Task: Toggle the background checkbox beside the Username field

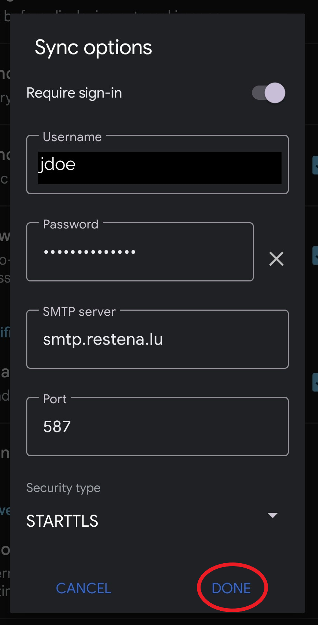Action: (x=315, y=165)
